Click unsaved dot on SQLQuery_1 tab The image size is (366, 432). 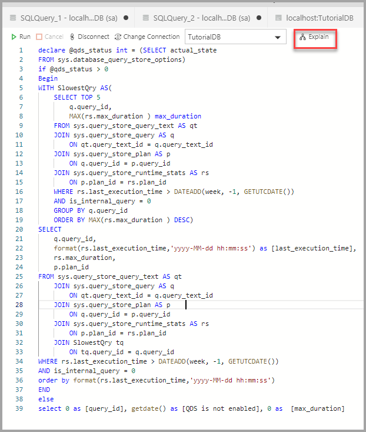coord(126,18)
